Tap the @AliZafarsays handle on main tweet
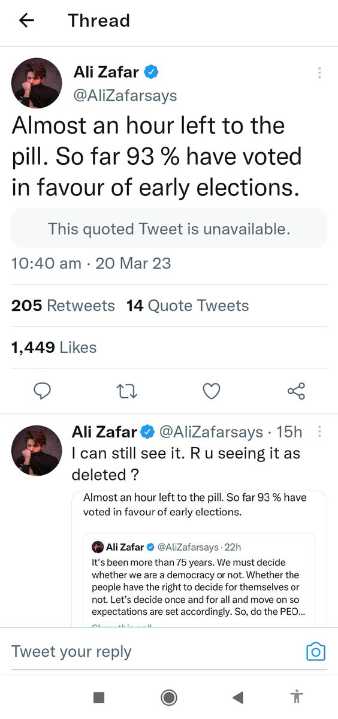 click(x=125, y=95)
